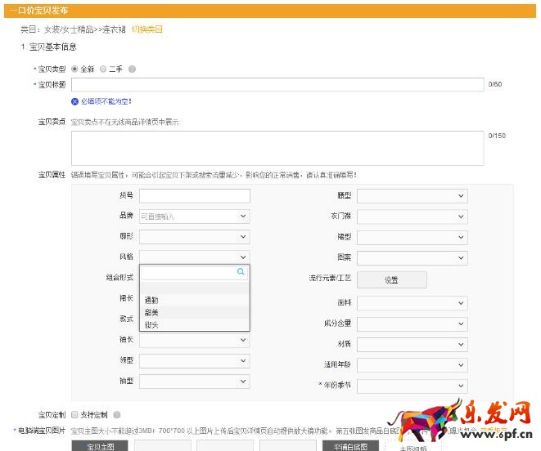Choose 街头 from the style list
This screenshot has width=541, height=451.
(x=152, y=324)
